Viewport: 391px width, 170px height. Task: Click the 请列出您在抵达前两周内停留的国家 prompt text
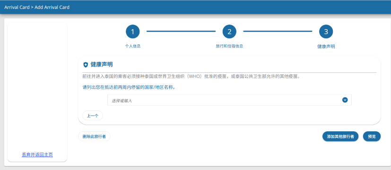(x=129, y=88)
